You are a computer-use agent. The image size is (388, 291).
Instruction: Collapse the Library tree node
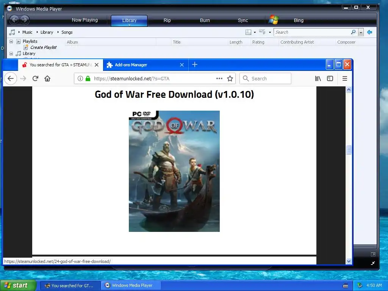coord(11,53)
